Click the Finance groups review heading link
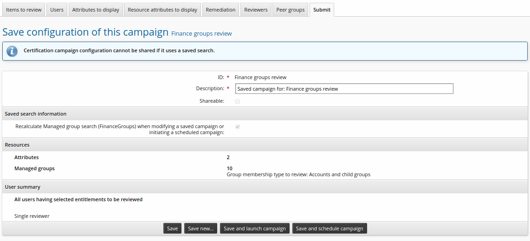Image resolution: width=530 pixels, height=241 pixels. point(201,34)
